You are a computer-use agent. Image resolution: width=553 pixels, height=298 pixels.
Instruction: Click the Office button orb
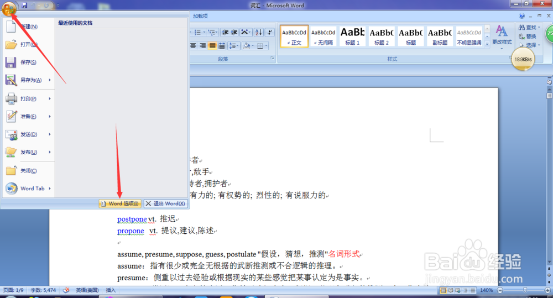click(9, 8)
